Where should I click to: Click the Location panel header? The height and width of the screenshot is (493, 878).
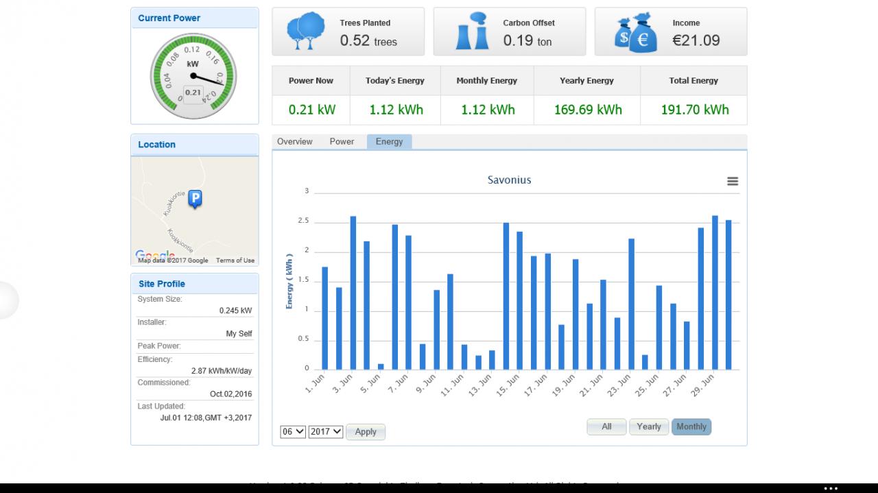pos(195,145)
